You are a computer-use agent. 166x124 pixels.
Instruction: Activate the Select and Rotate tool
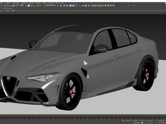point(8,6)
